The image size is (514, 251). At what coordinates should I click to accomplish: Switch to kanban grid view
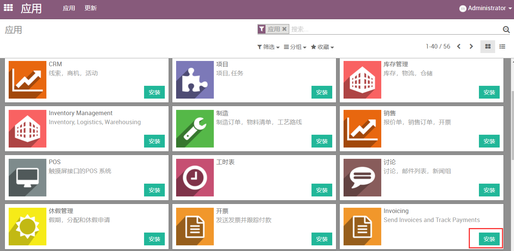[488, 46]
